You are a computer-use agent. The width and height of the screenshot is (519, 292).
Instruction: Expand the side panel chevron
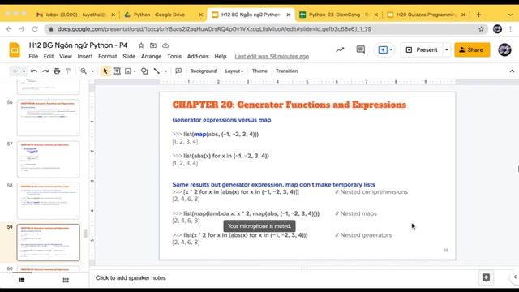click(x=515, y=277)
